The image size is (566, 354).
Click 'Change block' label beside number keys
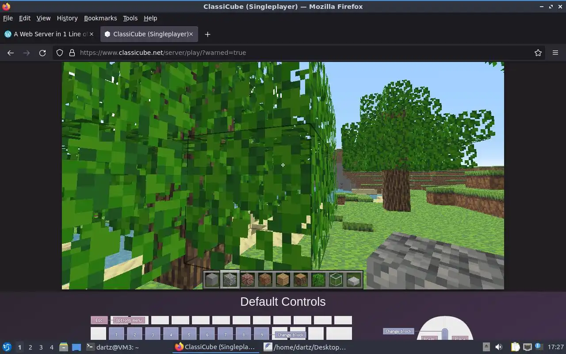point(291,335)
